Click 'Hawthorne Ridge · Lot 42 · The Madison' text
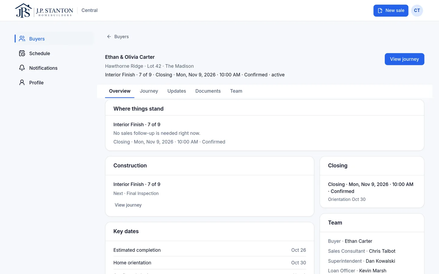The height and width of the screenshot is (274, 439). pyautogui.click(x=149, y=66)
